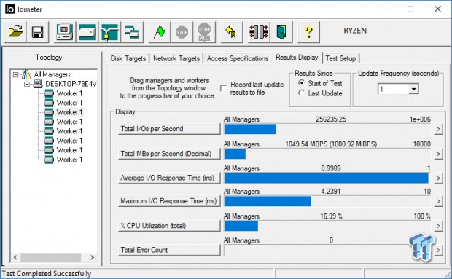This screenshot has width=452, height=279.
Task: Add new disk worker icon
Action: (87, 32)
